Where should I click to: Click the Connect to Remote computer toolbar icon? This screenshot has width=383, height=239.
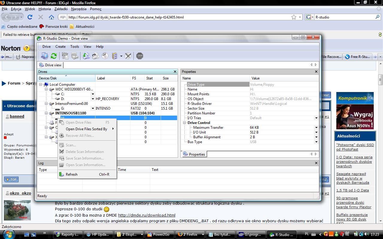45,56
